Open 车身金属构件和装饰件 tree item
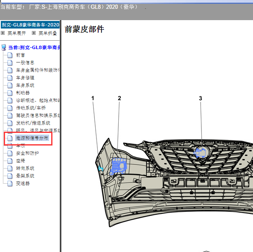Image resolution: width=253 pixels, height=252 pixels. pos(38,70)
